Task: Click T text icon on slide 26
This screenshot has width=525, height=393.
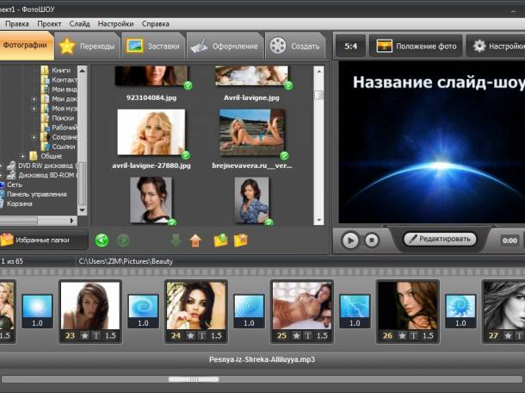Action: (413, 335)
